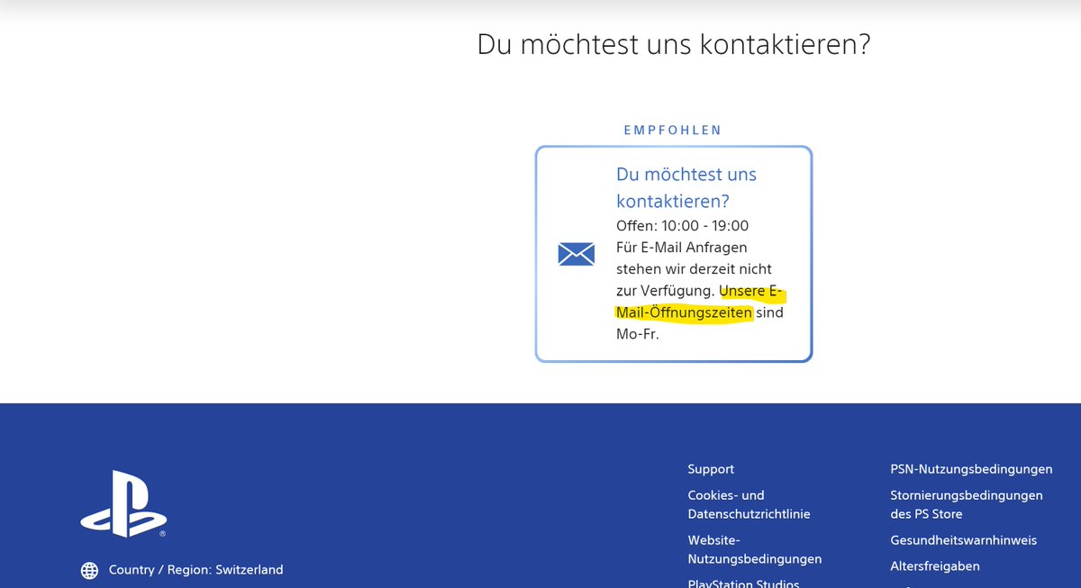Open the blue contact card heading link

(x=686, y=187)
